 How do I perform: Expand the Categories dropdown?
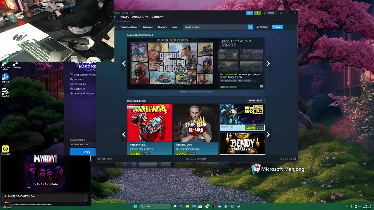pos(149,27)
